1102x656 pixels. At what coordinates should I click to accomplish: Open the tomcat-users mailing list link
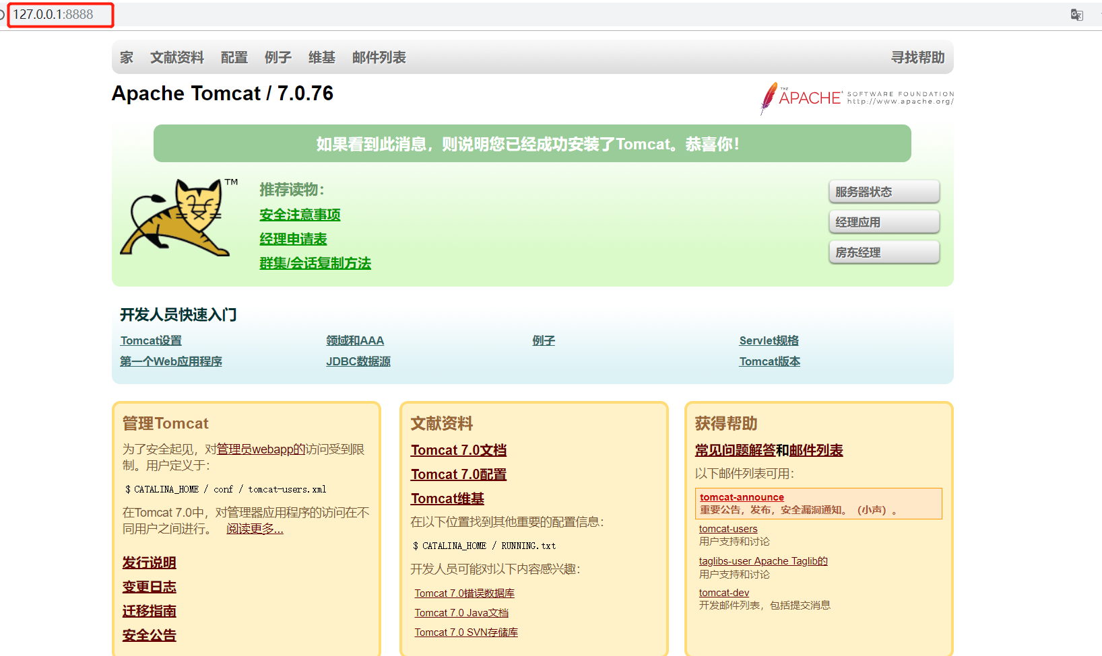click(728, 529)
